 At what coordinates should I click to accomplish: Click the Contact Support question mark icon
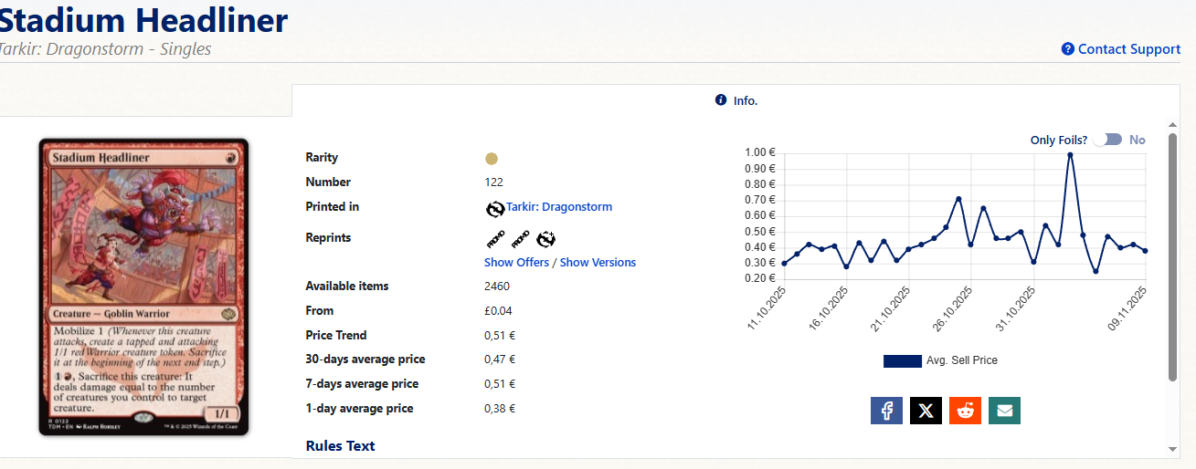pyautogui.click(x=1067, y=49)
